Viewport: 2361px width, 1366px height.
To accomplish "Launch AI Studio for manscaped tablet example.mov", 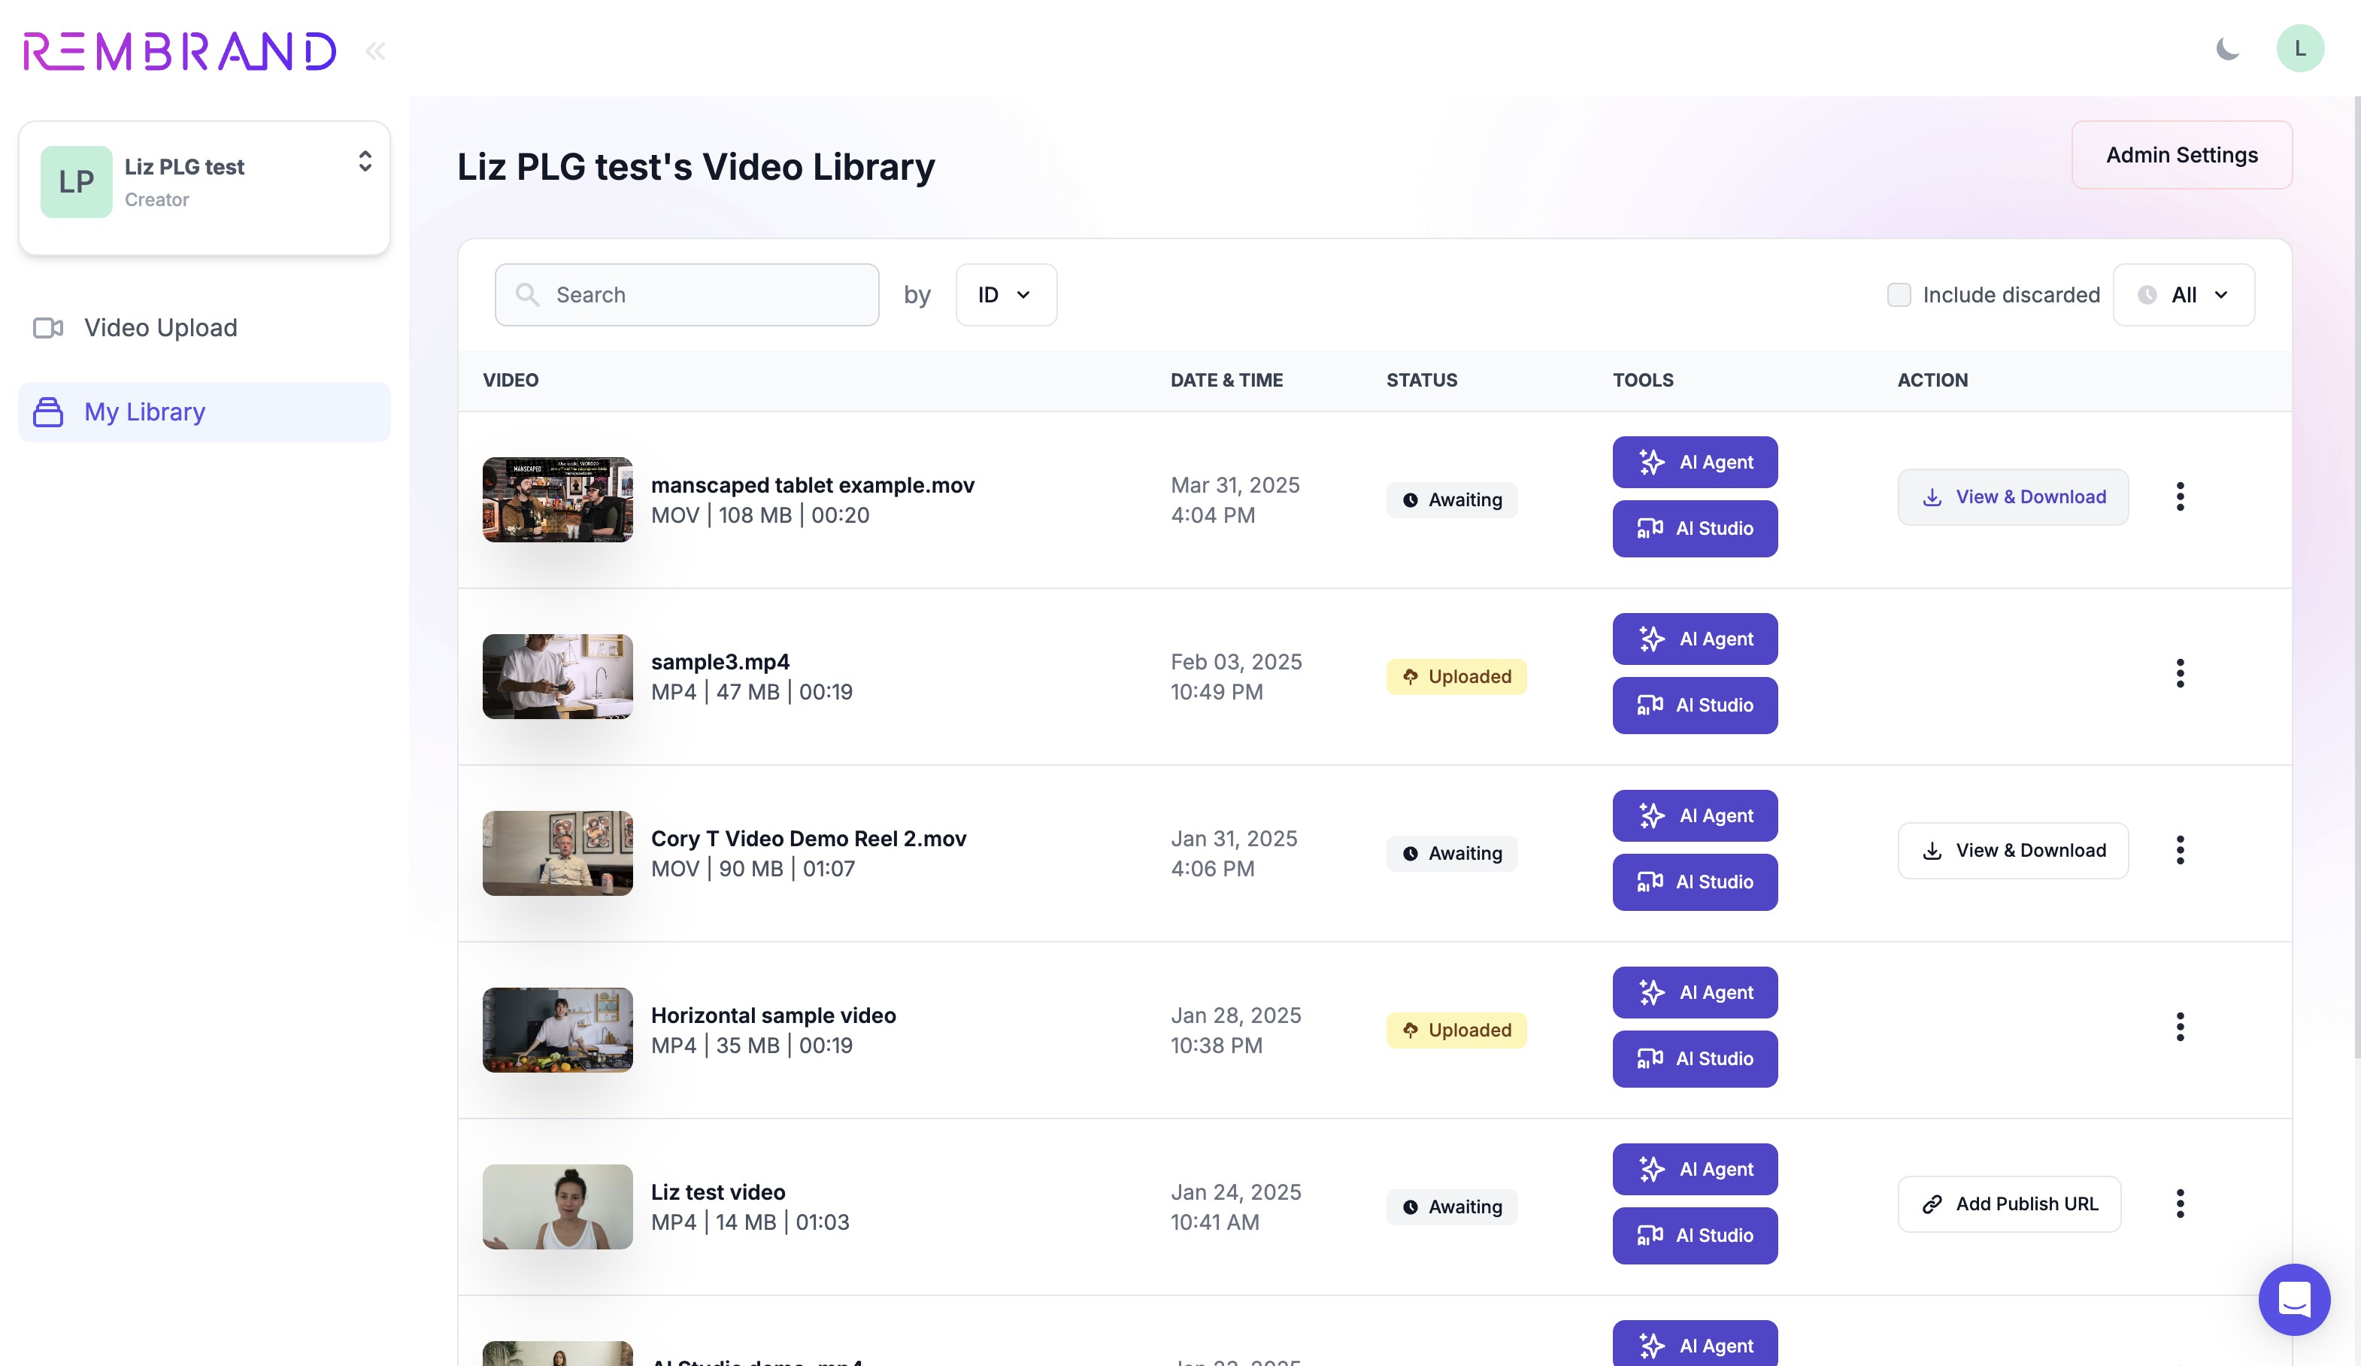I will pyautogui.click(x=1695, y=529).
